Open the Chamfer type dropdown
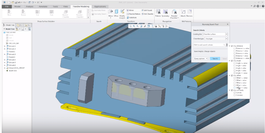The width and height of the screenshot is (265, 133). tap(226, 39)
